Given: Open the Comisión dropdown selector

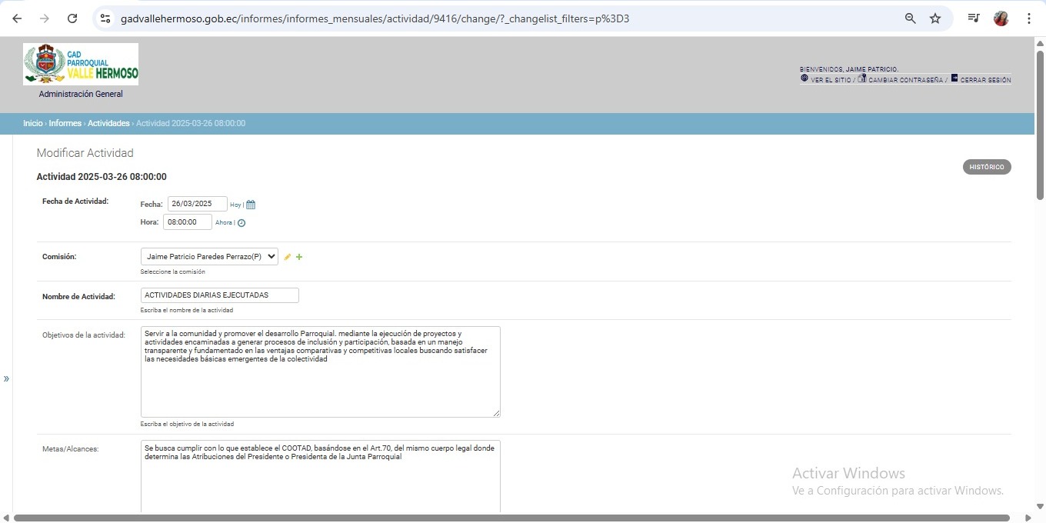Looking at the screenshot, I should click(209, 257).
